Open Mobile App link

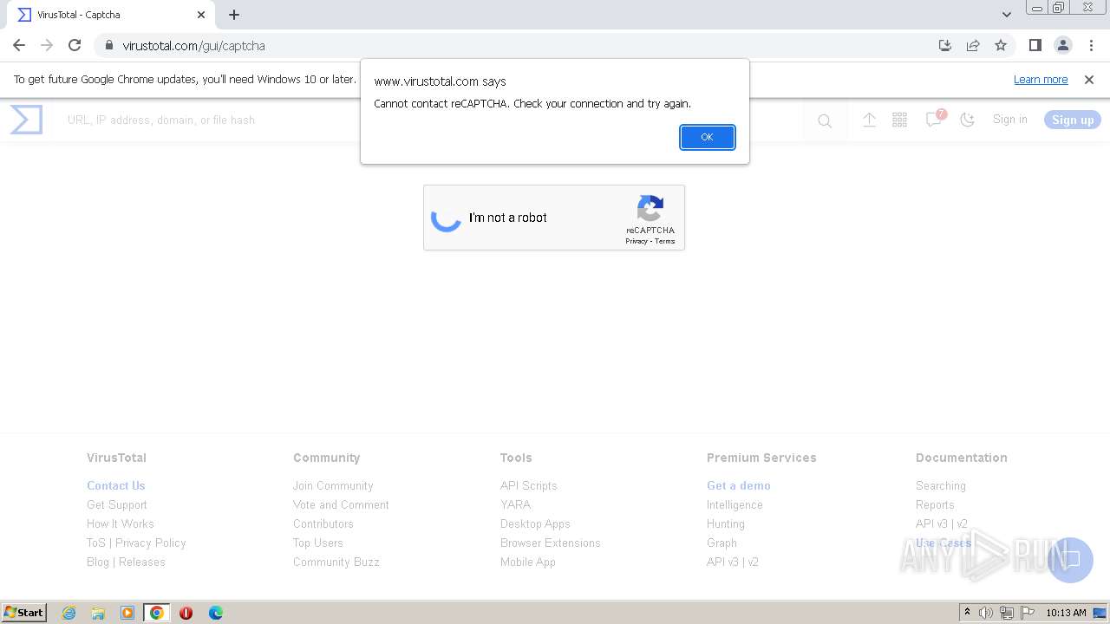coord(528,562)
